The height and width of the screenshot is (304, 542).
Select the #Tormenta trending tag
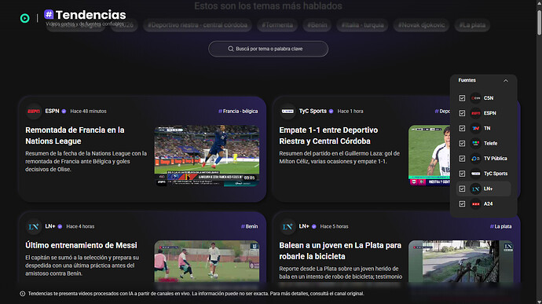point(277,25)
